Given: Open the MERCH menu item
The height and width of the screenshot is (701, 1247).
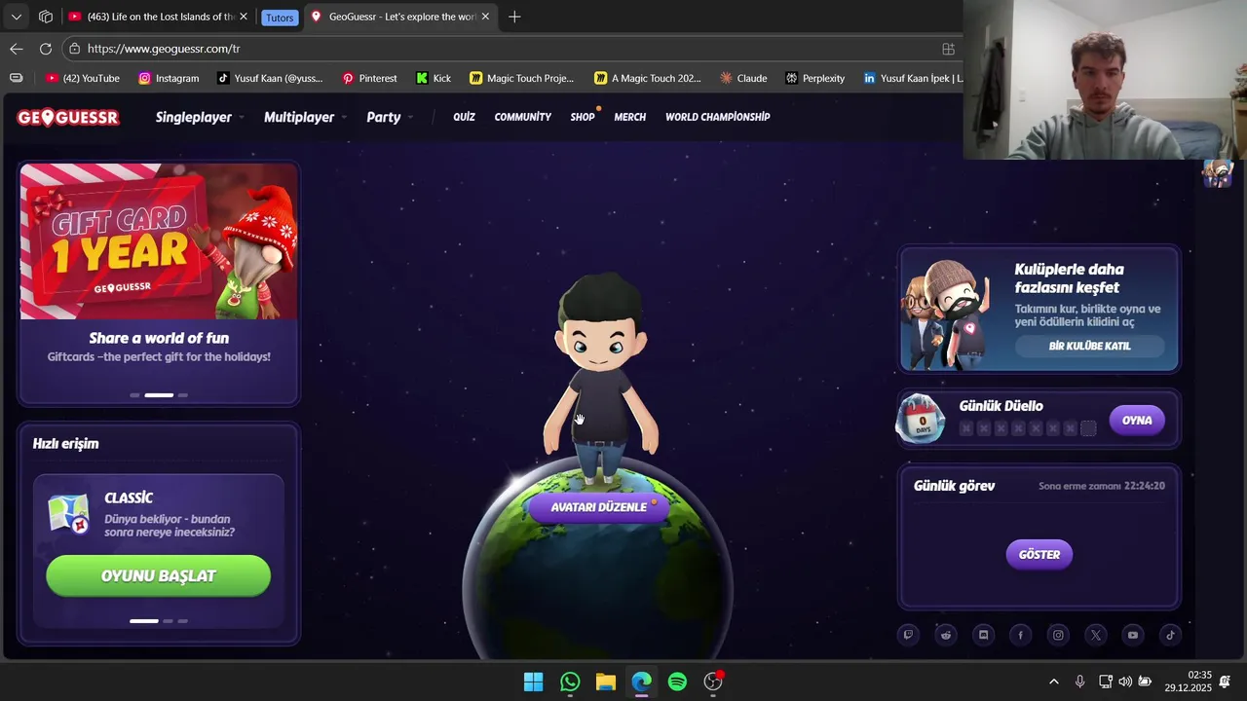Looking at the screenshot, I should [x=629, y=117].
